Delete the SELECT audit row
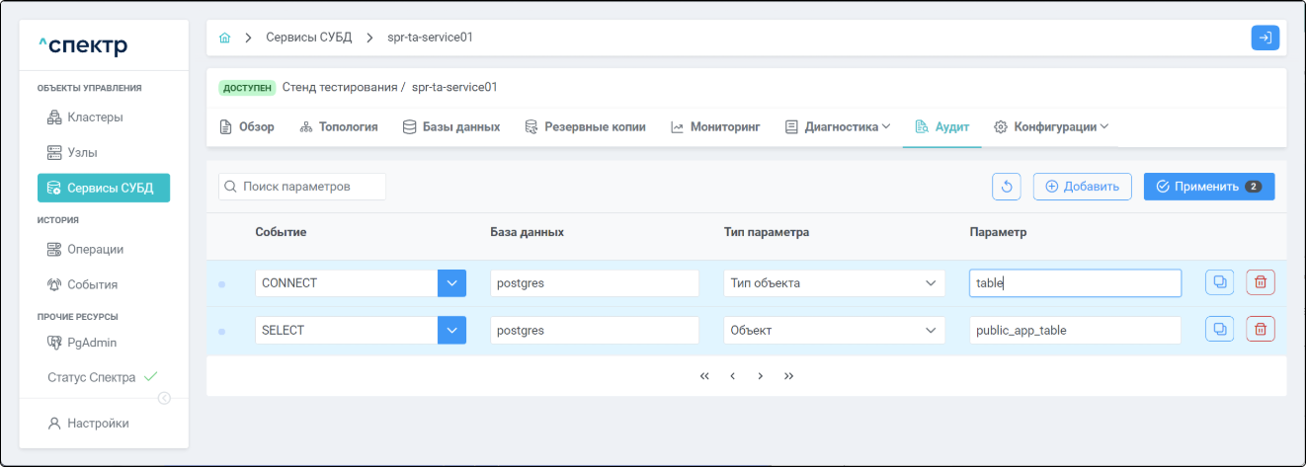The height and width of the screenshot is (468, 1307). pyautogui.click(x=1260, y=330)
